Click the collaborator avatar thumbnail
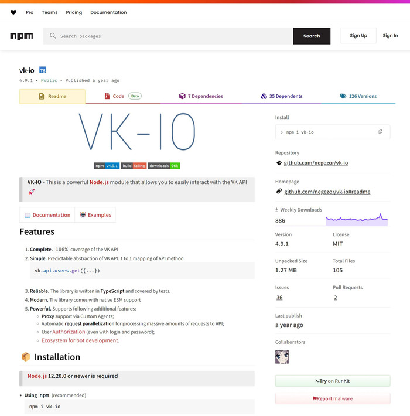 (282, 357)
